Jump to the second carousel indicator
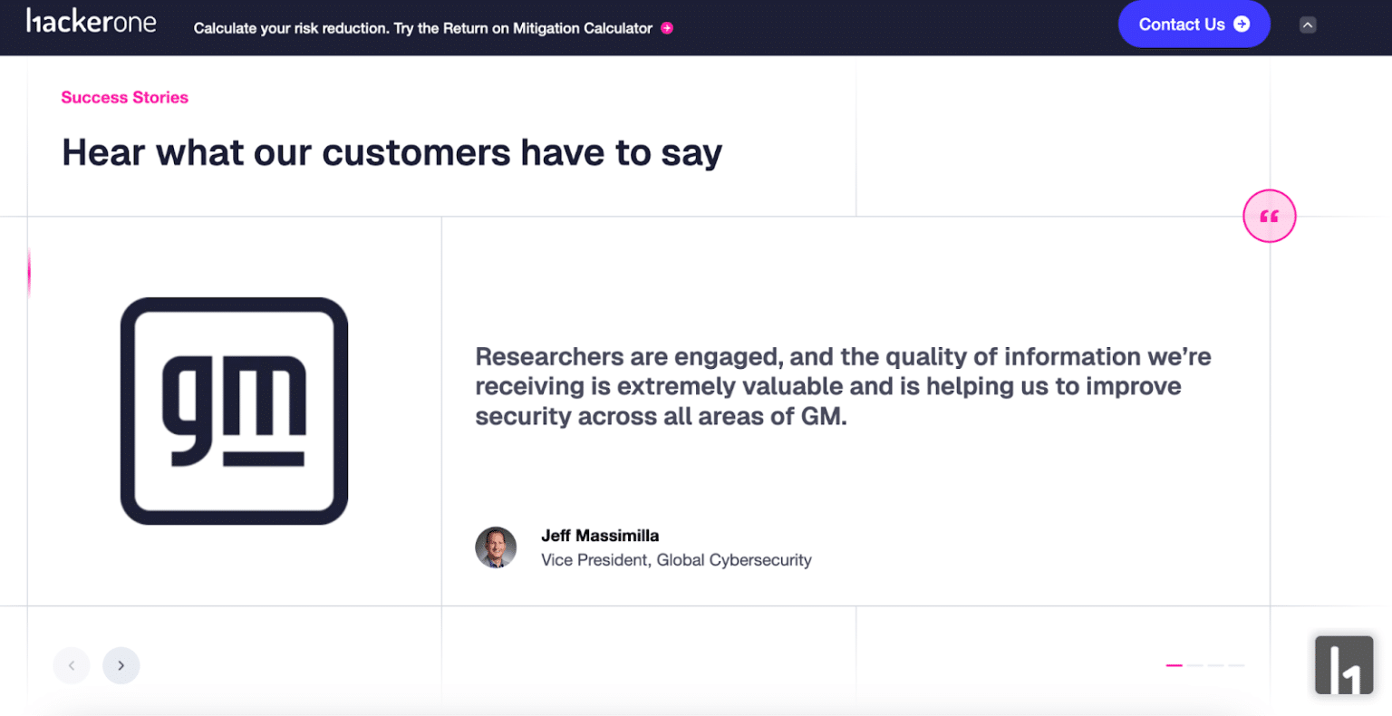 click(1195, 665)
